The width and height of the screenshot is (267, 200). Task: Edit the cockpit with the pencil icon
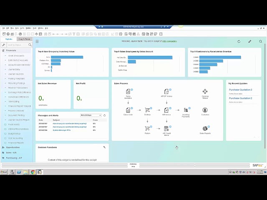click(x=250, y=41)
